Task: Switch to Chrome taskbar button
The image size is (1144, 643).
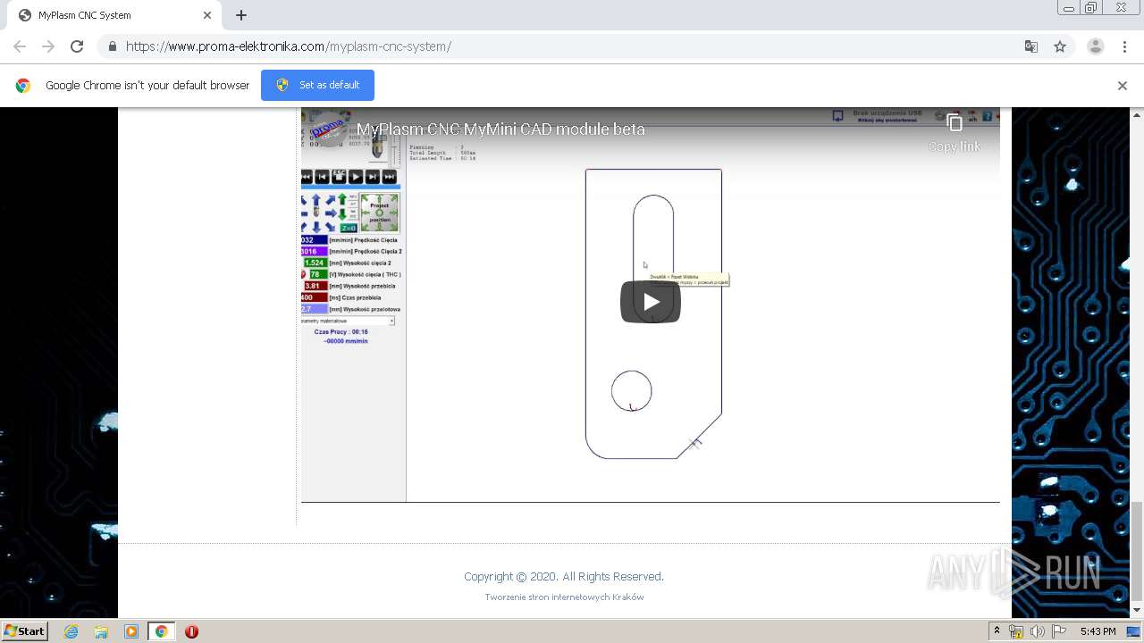Action: (x=162, y=631)
